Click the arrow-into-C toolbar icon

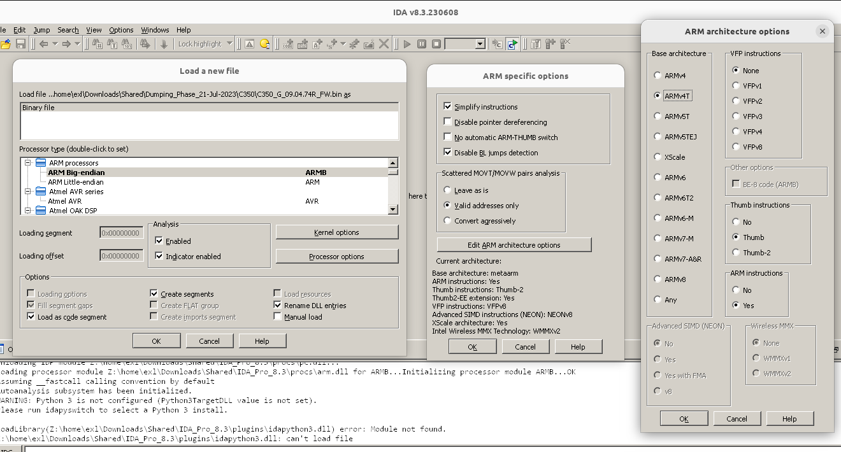pyautogui.click(x=497, y=44)
